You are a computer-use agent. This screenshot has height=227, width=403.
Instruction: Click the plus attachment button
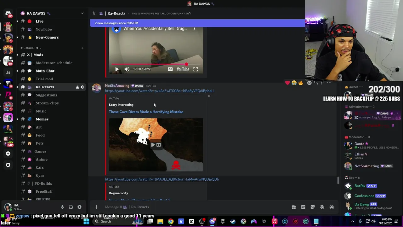[x=97, y=207]
